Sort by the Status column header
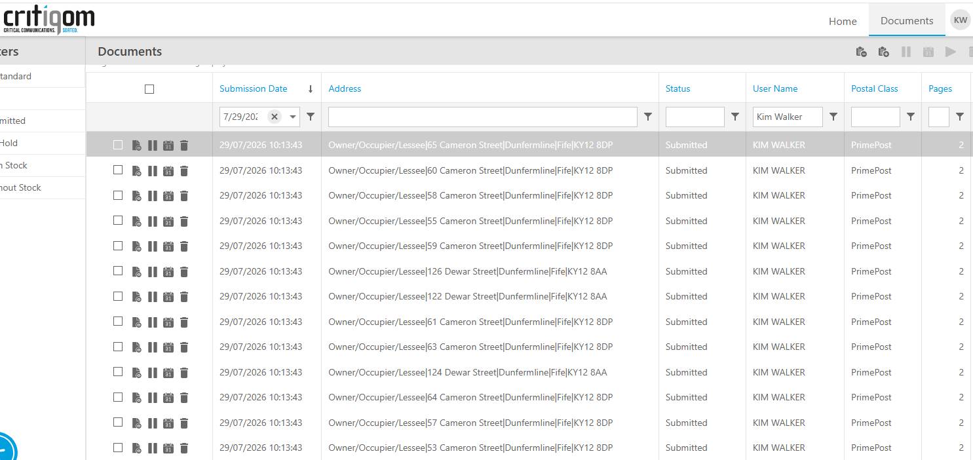Viewport: 973px width, 460px height. (677, 88)
